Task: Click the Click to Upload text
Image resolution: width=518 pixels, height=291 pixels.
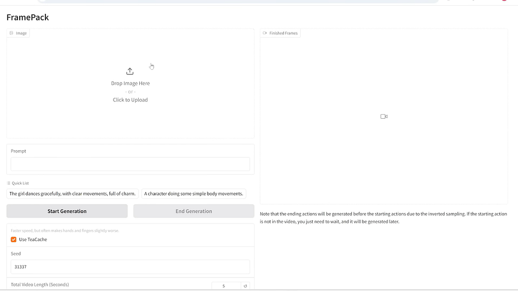Action: click(130, 100)
